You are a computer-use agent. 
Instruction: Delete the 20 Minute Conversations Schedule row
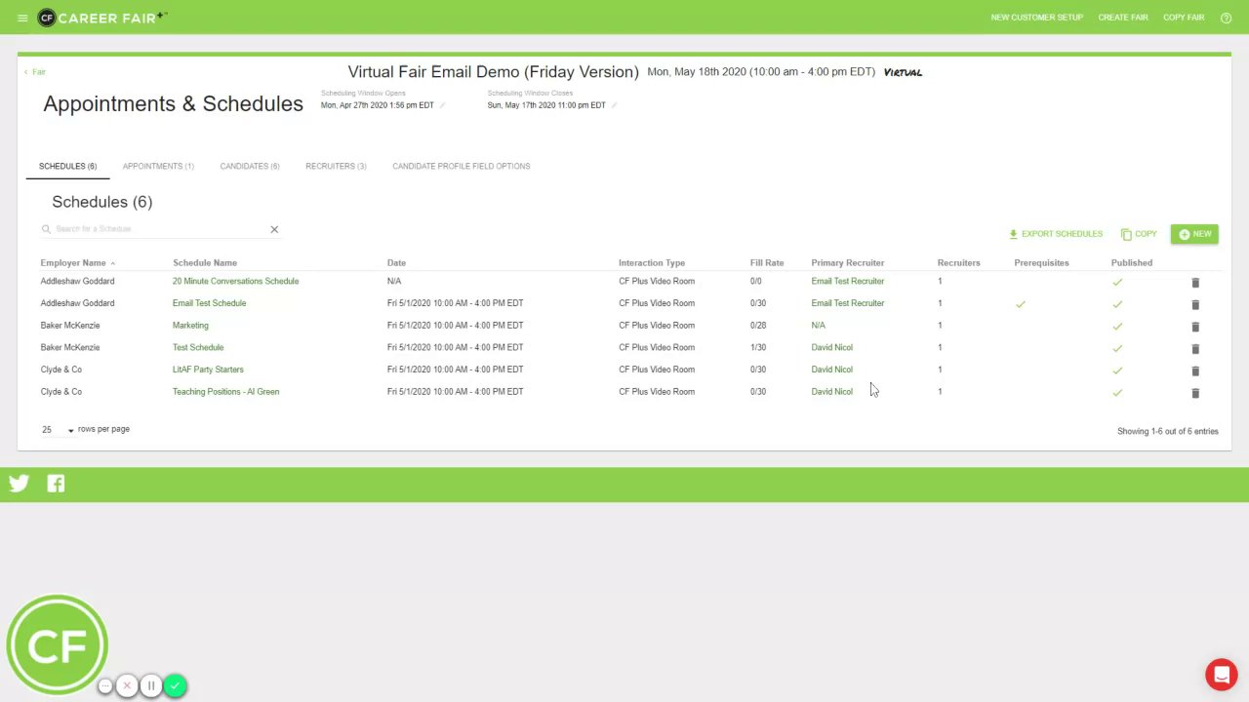point(1195,282)
